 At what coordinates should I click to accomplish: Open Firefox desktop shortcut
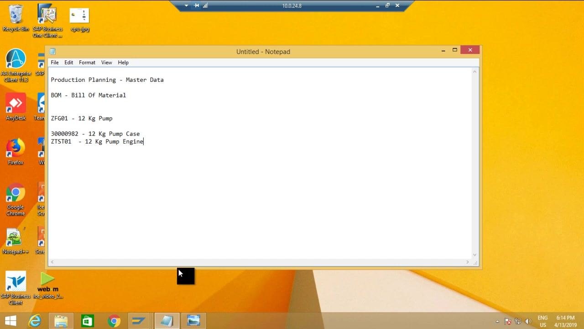(16, 152)
